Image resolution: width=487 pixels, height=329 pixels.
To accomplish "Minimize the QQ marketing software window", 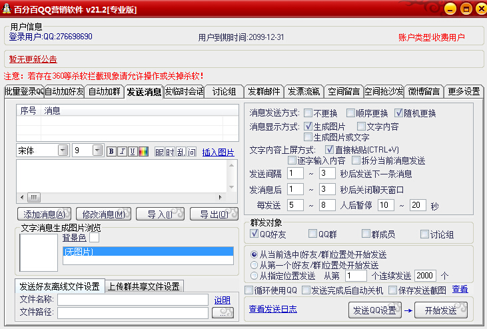I will tap(450, 9).
